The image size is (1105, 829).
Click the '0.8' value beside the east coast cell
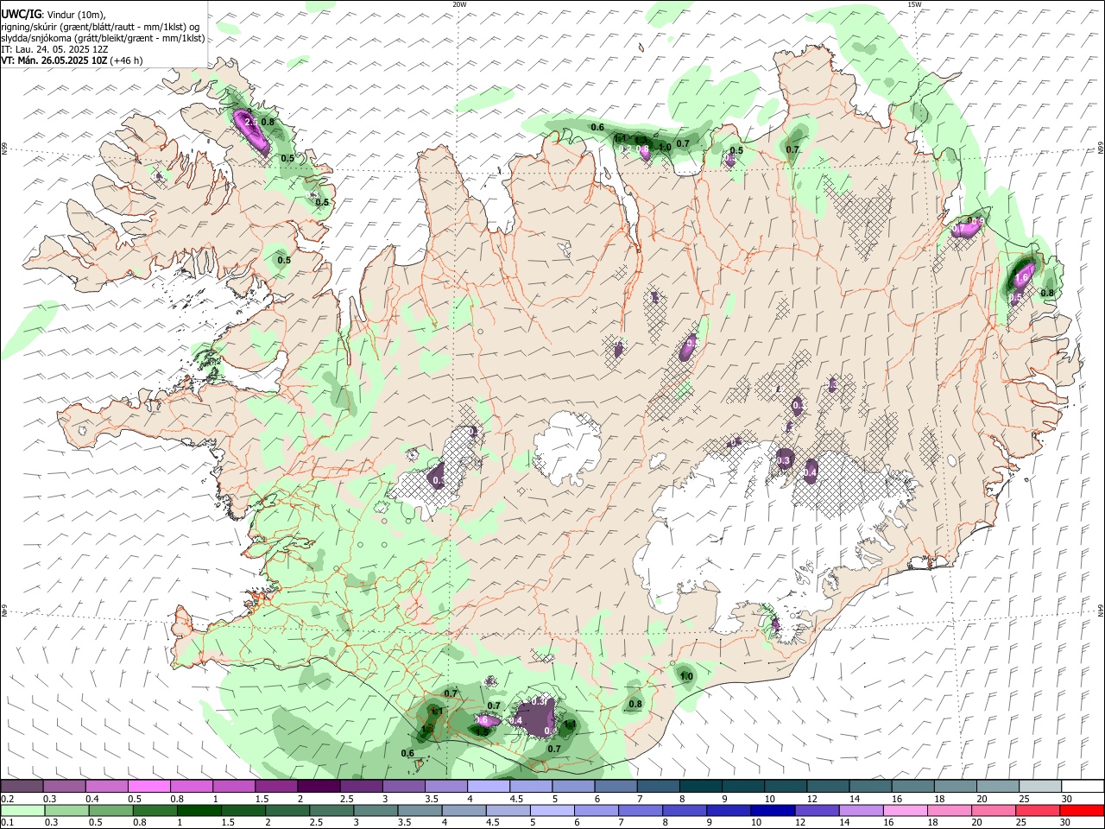(x=1047, y=294)
